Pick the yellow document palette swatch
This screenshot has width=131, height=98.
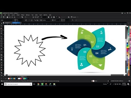(14, 79)
